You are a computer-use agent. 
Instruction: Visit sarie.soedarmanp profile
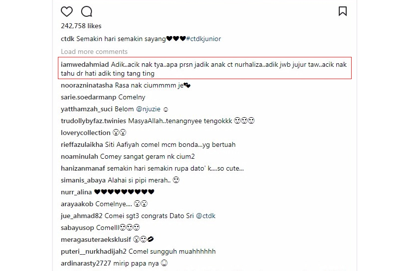[x=89, y=97]
